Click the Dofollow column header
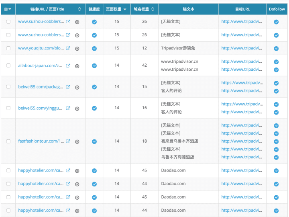 pos(277,9)
